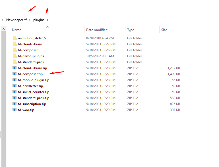Navigate to Newspaper-tf in the breadcrumb
Viewport: 219px width, 167px height.
click(16, 20)
